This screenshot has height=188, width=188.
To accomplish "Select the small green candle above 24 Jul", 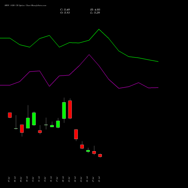I will [x=88, y=151].
